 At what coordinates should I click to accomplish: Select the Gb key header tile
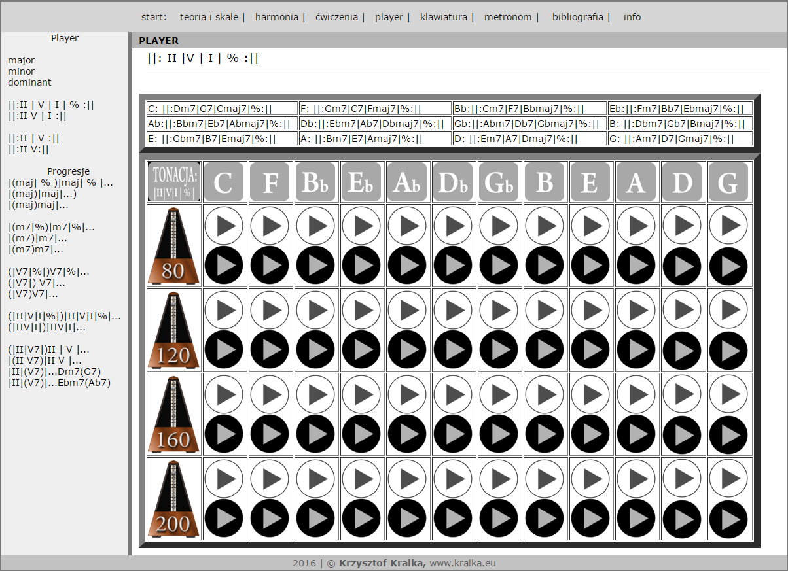pos(499,182)
